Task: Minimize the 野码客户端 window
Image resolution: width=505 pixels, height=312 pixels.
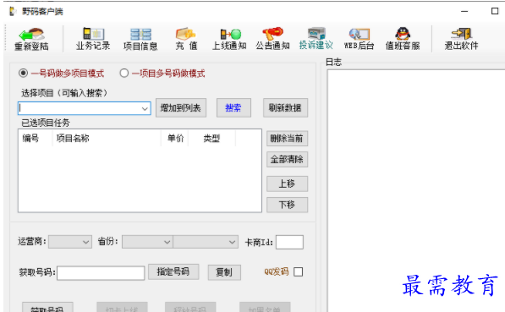Action: [x=464, y=11]
